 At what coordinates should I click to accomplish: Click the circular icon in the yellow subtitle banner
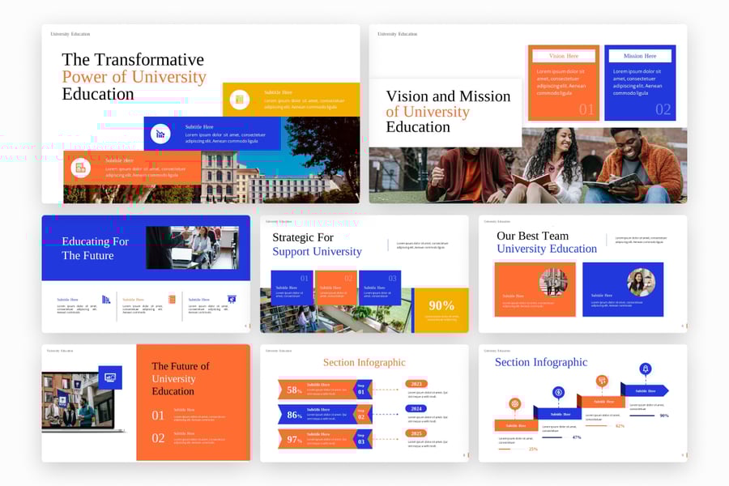point(239,100)
